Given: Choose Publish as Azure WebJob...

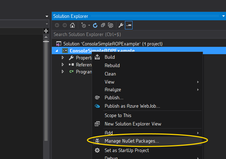Looking at the screenshot, I should pyautogui.click(x=147, y=106).
